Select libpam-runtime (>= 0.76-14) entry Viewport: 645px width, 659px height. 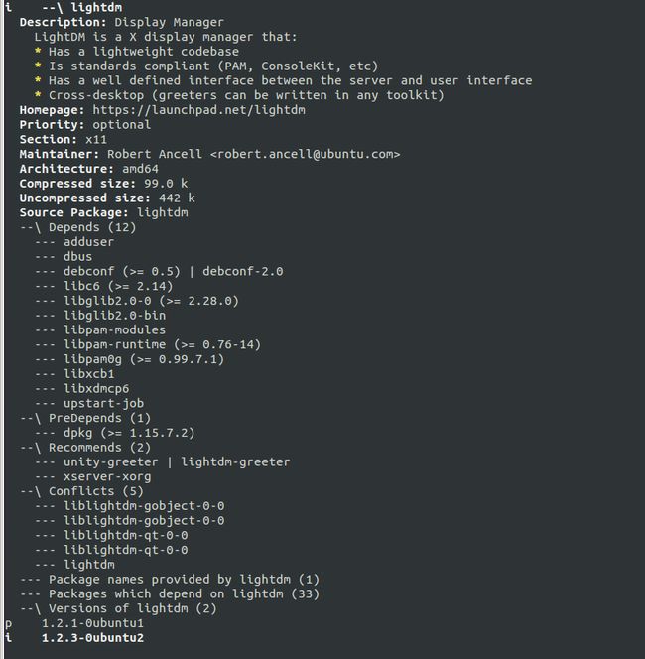click(162, 345)
